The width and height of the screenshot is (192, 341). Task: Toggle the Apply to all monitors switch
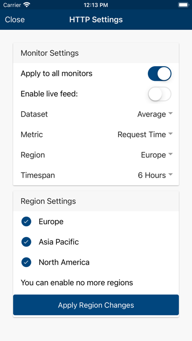tap(160, 73)
